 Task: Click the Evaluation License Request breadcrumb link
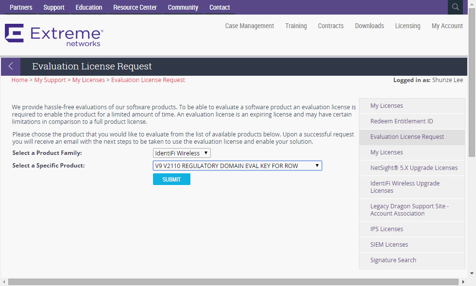(x=148, y=80)
